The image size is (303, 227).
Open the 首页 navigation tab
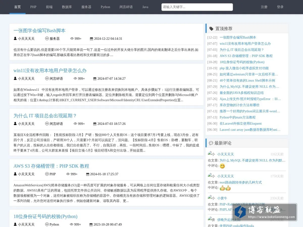tap(17, 7)
